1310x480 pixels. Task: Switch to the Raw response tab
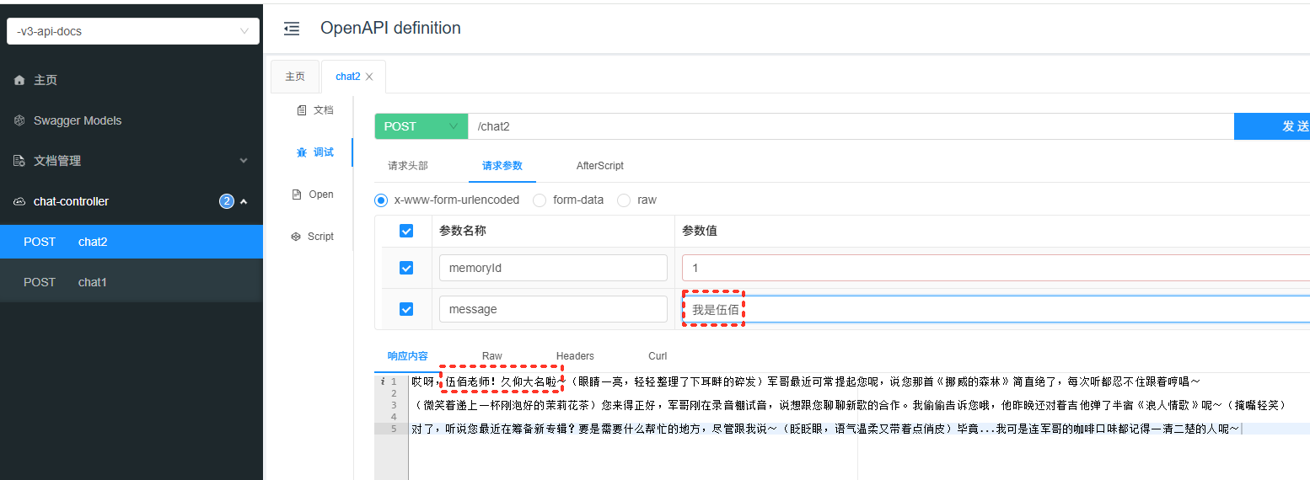[x=491, y=356]
